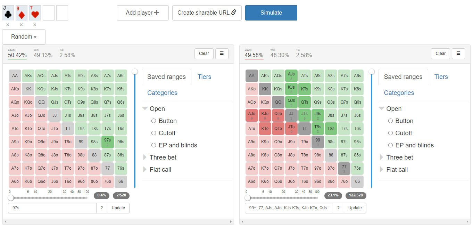
Task: Select Cutoff radio in right panel
Action: click(390, 133)
